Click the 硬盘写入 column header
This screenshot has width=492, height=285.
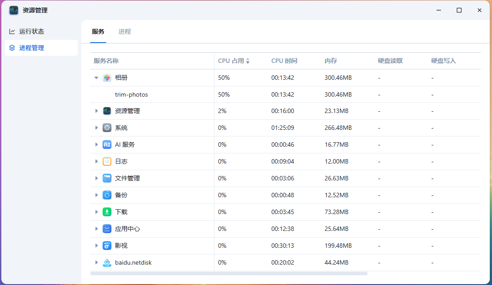[x=443, y=61]
